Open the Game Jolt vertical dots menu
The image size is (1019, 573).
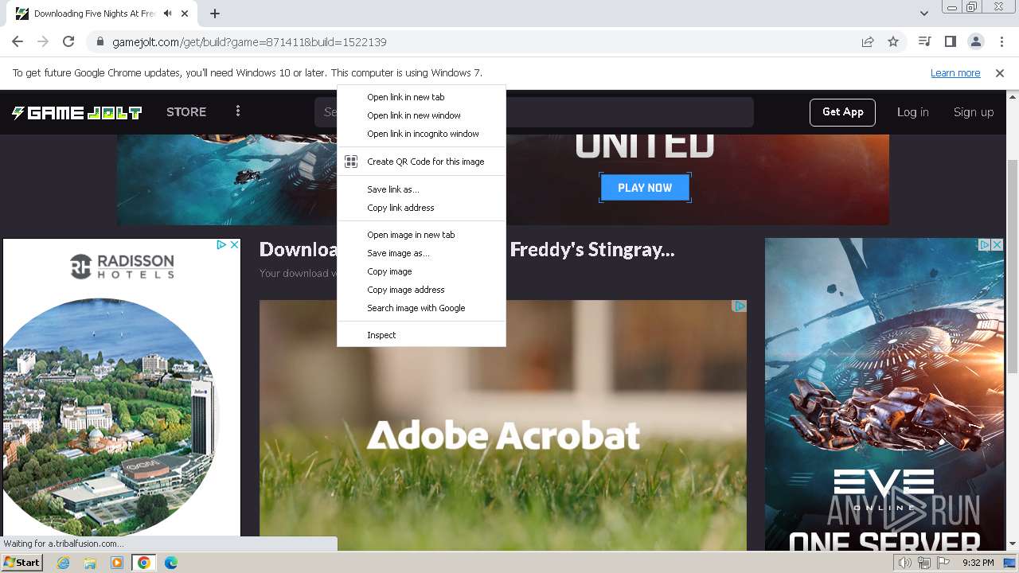[238, 112]
